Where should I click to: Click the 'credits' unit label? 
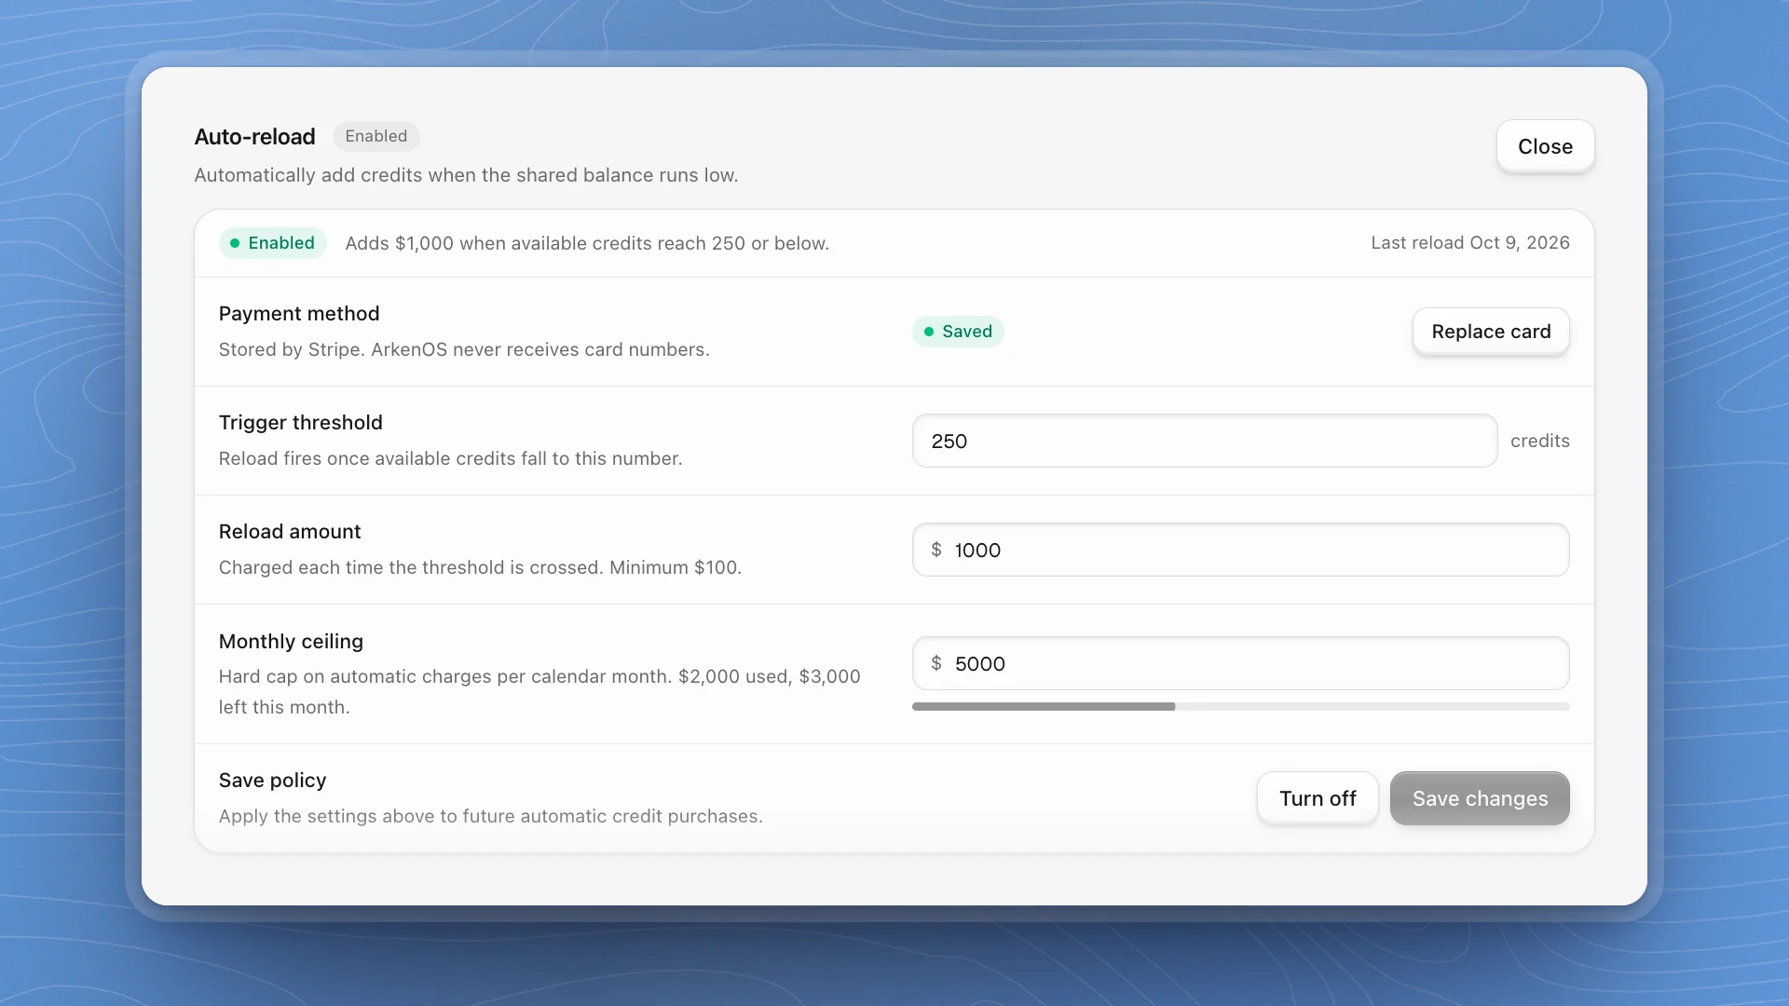coord(1539,441)
